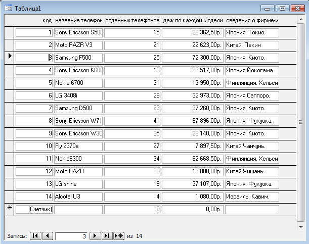
Task: Click the 'Япония. Токио.' manufacturer field
Action: [x=252, y=33]
